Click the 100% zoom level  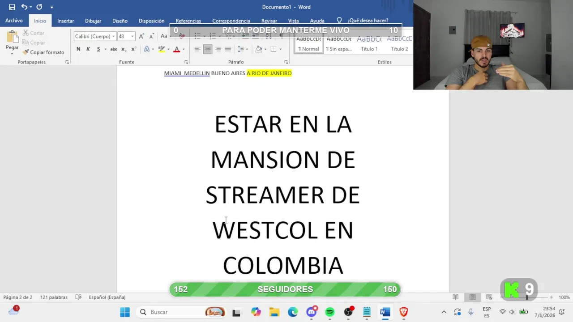564,297
